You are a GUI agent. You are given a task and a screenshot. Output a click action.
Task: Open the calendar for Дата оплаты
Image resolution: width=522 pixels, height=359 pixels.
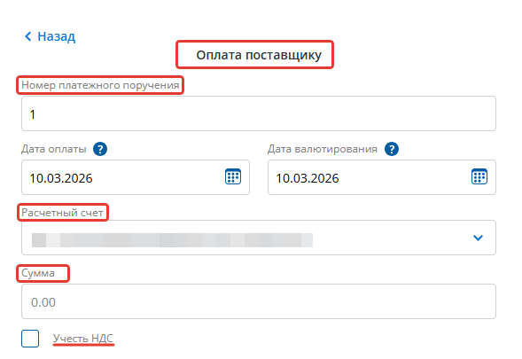click(x=233, y=176)
